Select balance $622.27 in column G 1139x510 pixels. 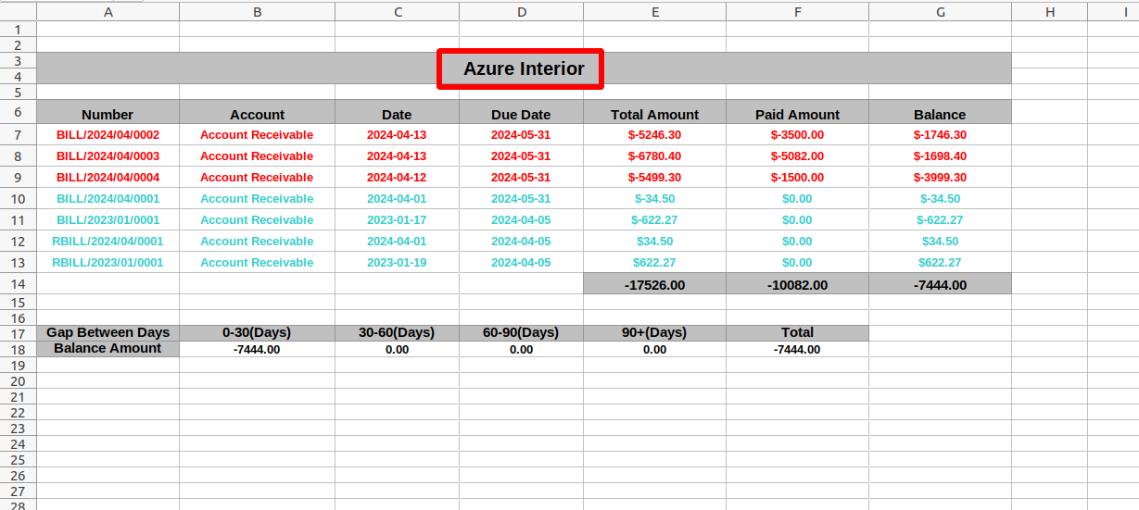click(940, 263)
